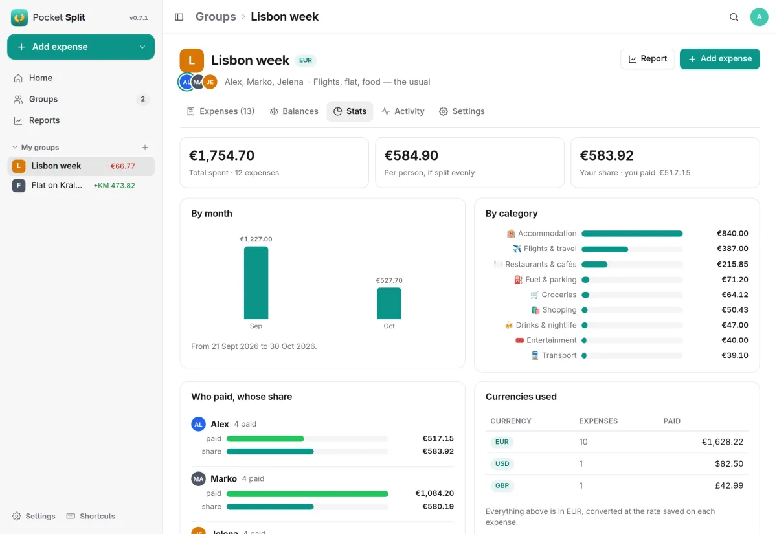Click the €1,754.70 total spent value
The height and width of the screenshot is (534, 777).
click(x=221, y=155)
